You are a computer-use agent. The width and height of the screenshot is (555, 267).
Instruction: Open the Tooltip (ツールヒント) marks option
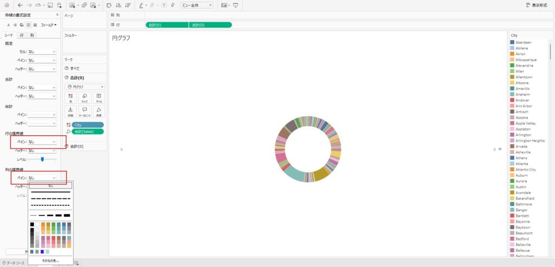[x=85, y=111]
